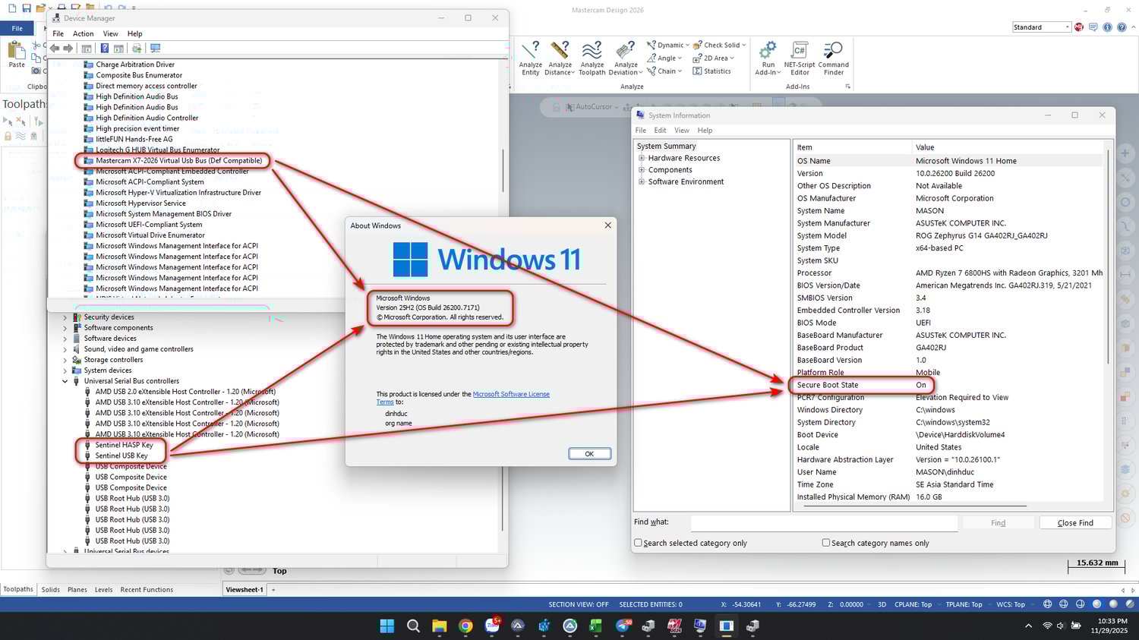Click the Find button in System Information
Image resolution: width=1139 pixels, height=640 pixels.
(998, 522)
